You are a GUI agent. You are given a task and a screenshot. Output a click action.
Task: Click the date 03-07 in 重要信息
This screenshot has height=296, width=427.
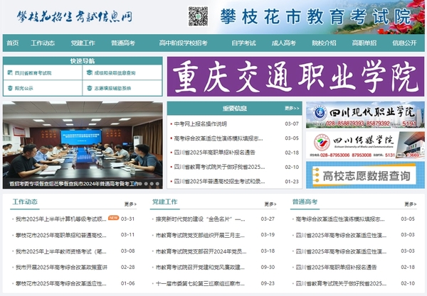click(x=292, y=124)
